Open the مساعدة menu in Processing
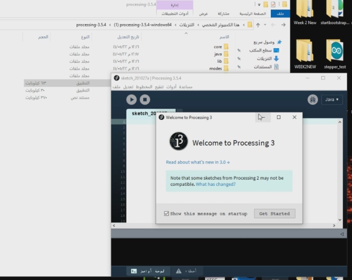352x280 pixels. [186, 87]
